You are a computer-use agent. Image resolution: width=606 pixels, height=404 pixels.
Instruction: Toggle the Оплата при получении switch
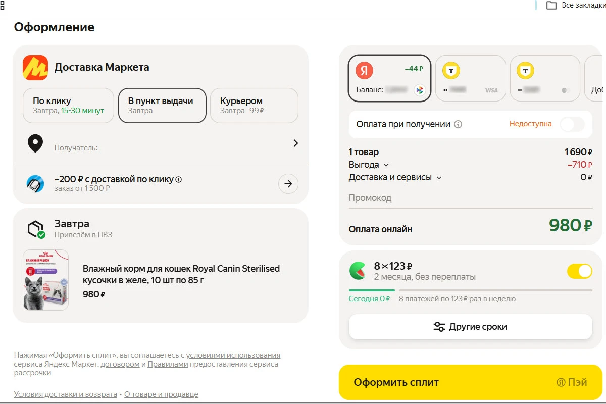coord(572,124)
